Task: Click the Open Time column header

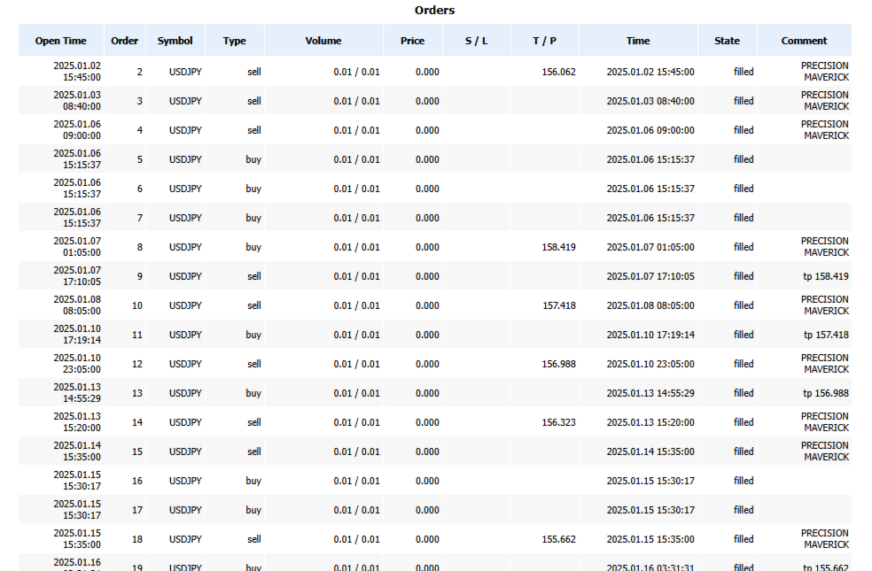Action: tap(61, 41)
